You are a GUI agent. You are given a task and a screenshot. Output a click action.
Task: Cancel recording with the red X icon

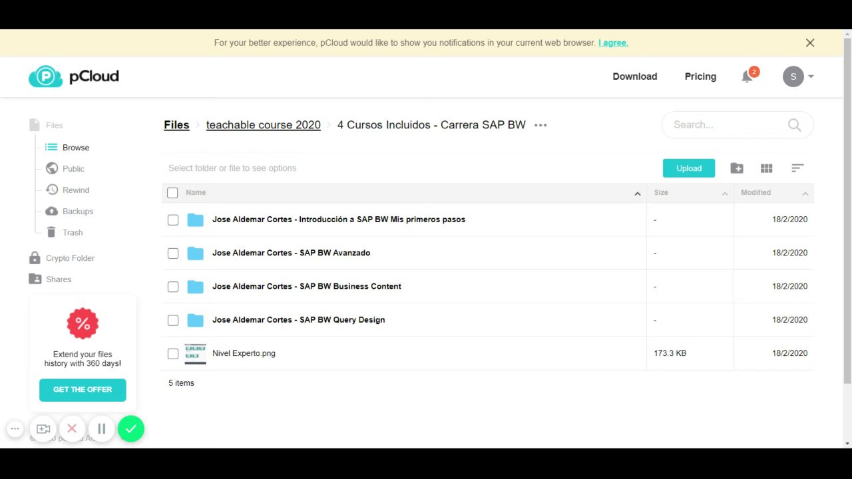(72, 429)
